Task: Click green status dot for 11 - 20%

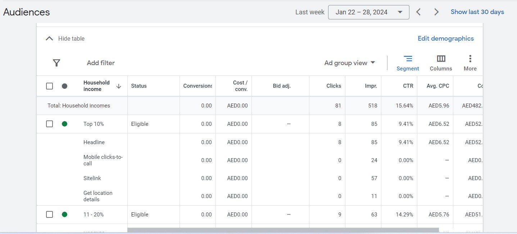Action: click(64, 215)
